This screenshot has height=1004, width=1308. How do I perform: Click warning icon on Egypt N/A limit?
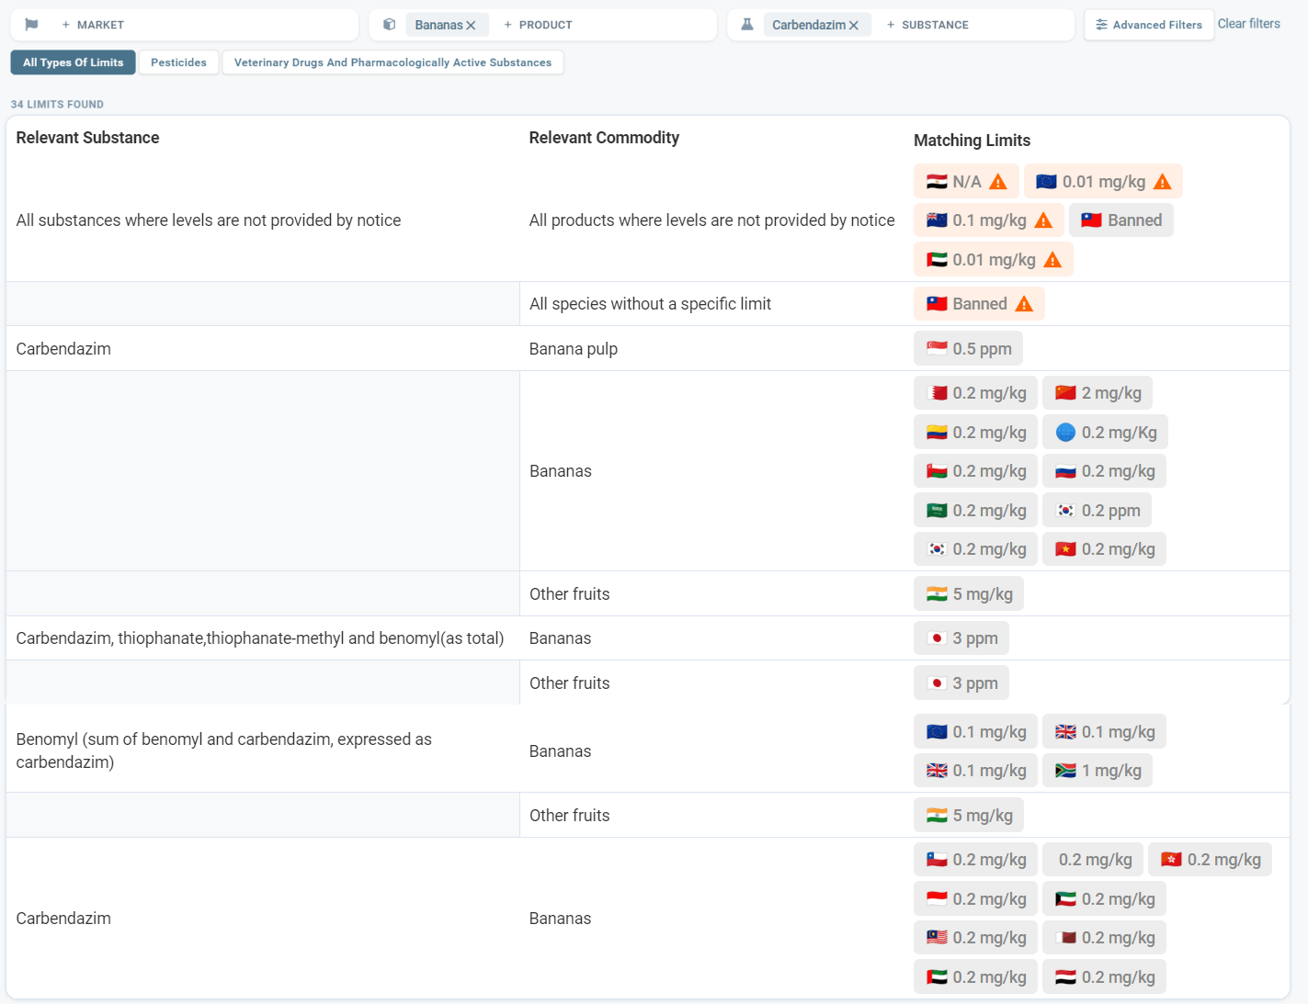998,182
